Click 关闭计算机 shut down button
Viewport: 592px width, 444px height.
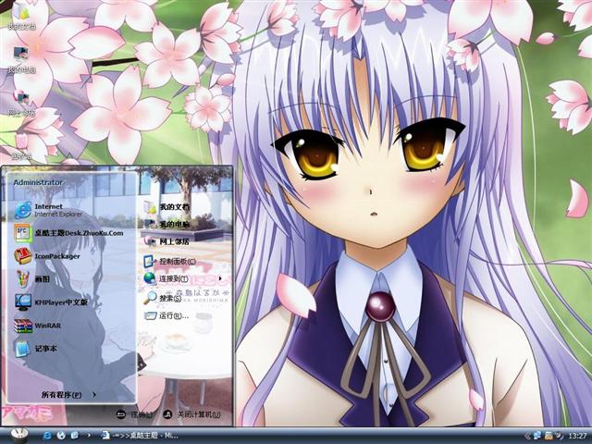(x=191, y=414)
